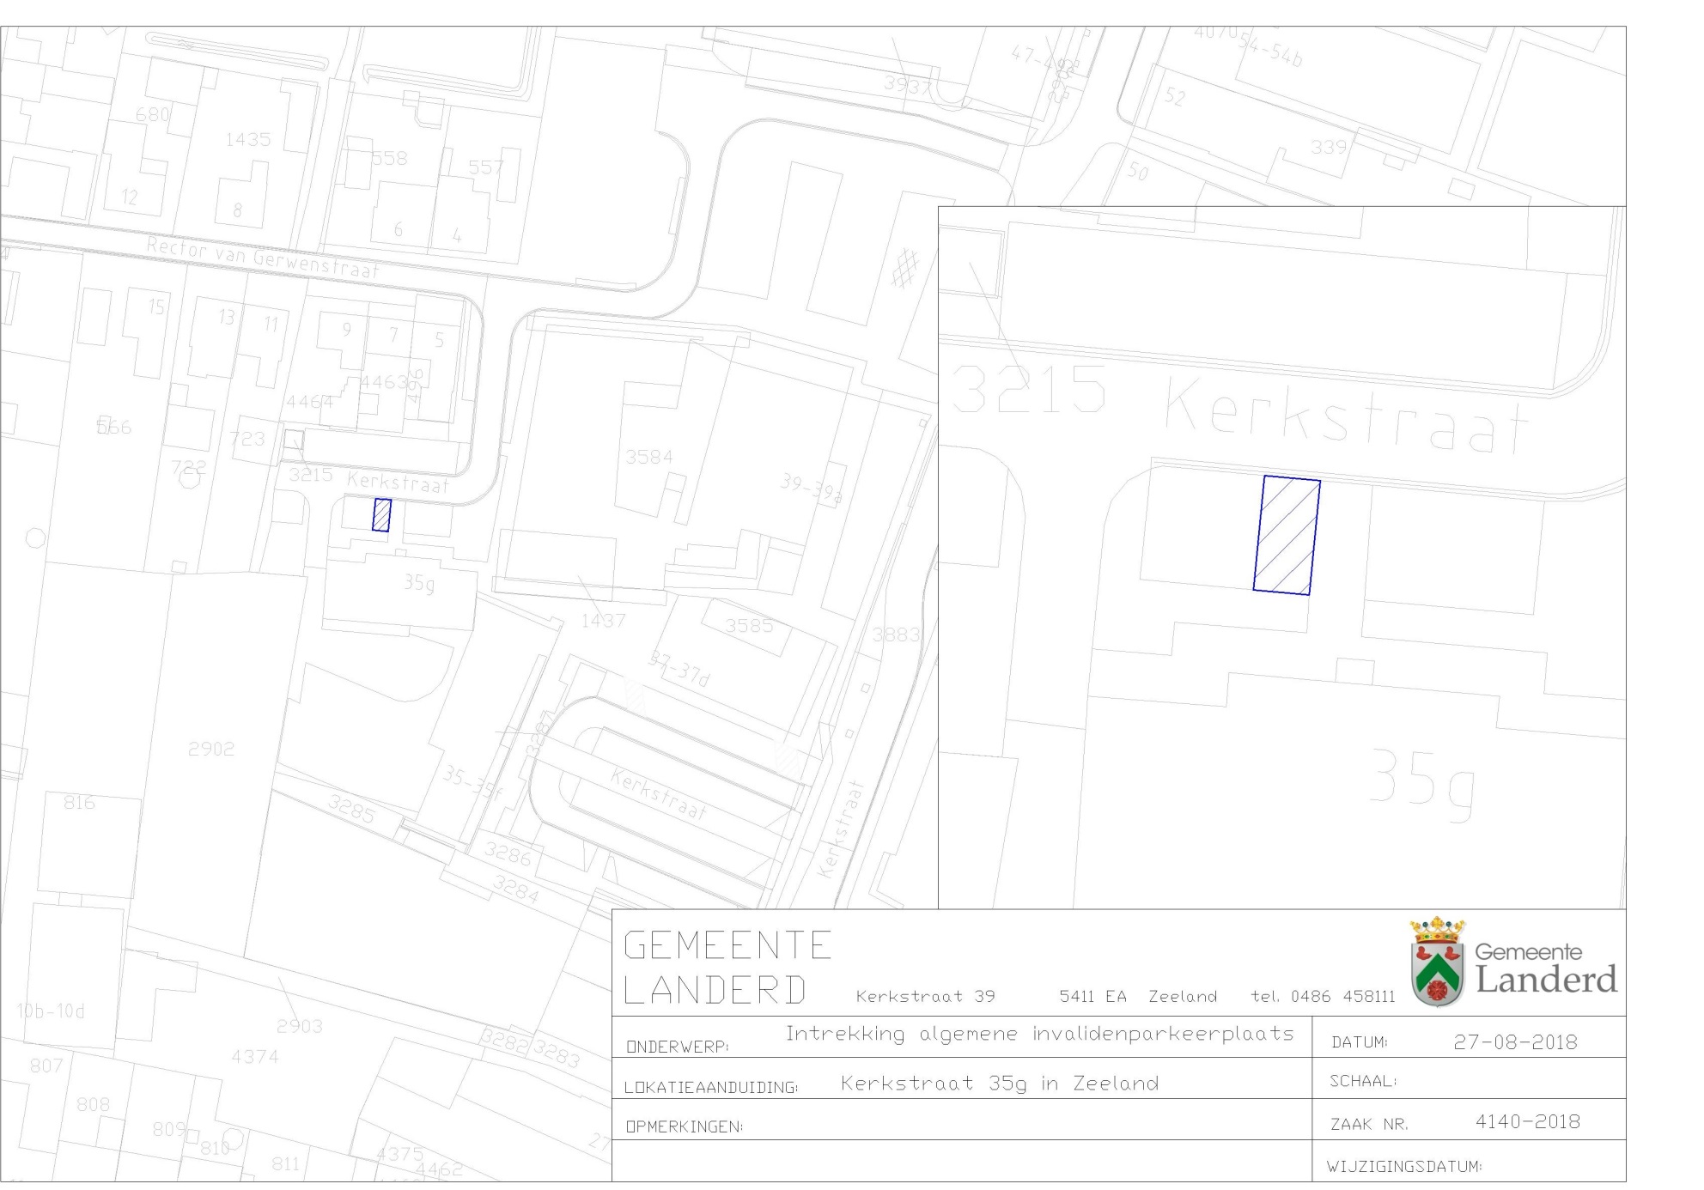Click the 'Kerkstraat 35g in Zeeland' location text
1704x1190 pixels.
coord(999,1084)
